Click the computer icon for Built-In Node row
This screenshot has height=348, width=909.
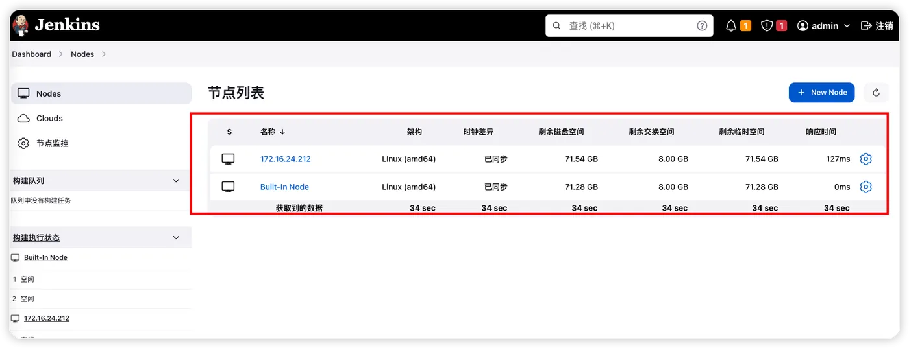click(x=228, y=187)
